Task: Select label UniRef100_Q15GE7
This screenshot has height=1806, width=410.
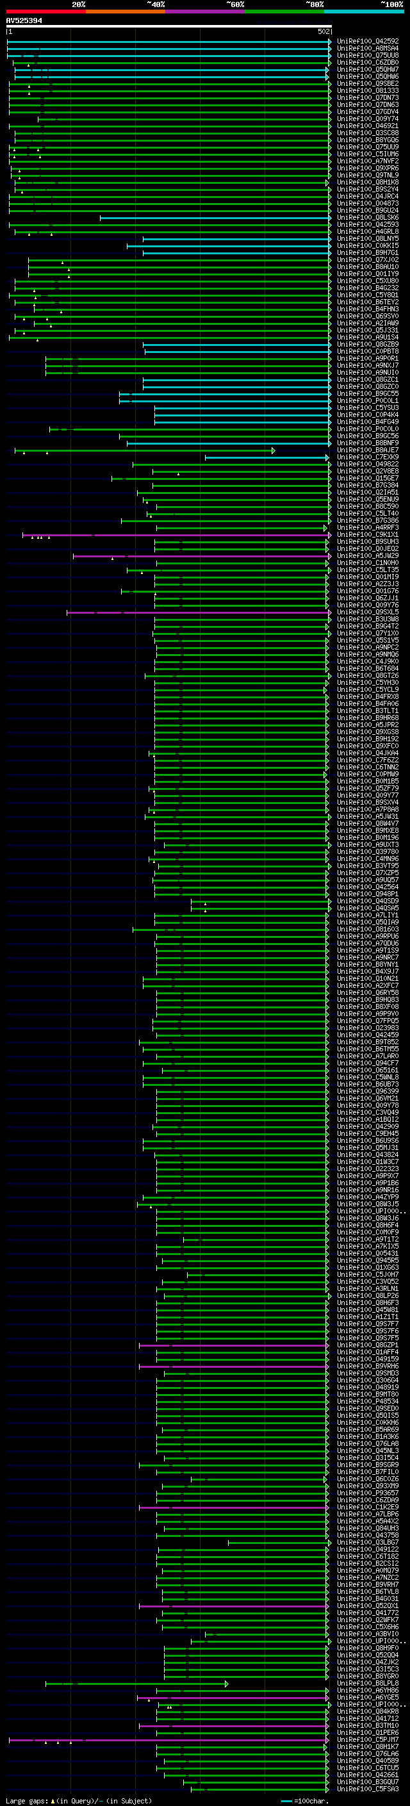Action: point(367,479)
